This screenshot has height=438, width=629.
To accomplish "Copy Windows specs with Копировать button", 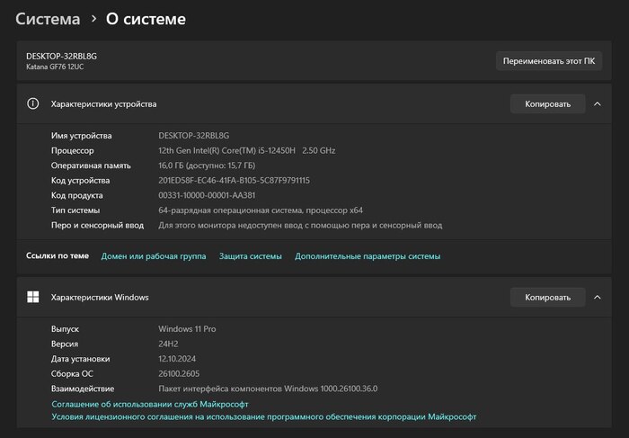I will [547, 297].
